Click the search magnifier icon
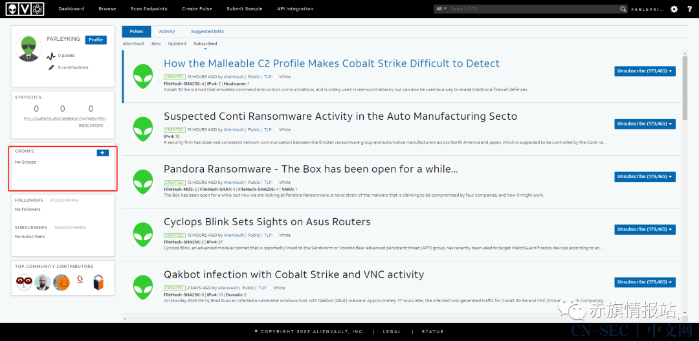This screenshot has height=341, width=699. point(623,9)
